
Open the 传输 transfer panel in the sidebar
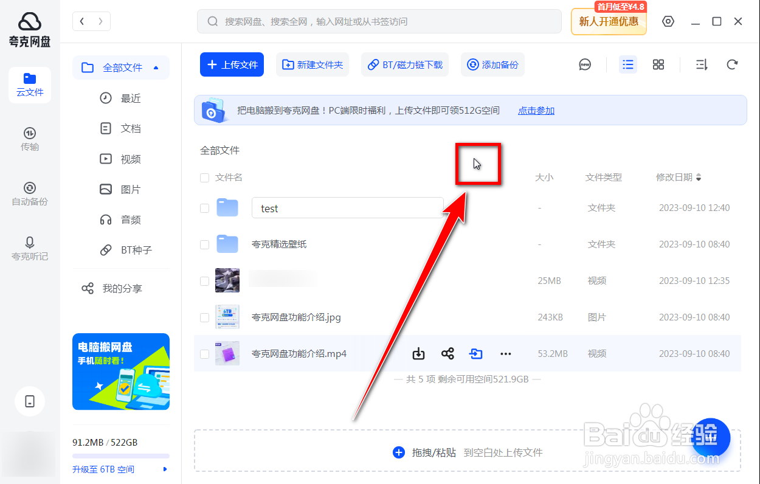[29, 139]
